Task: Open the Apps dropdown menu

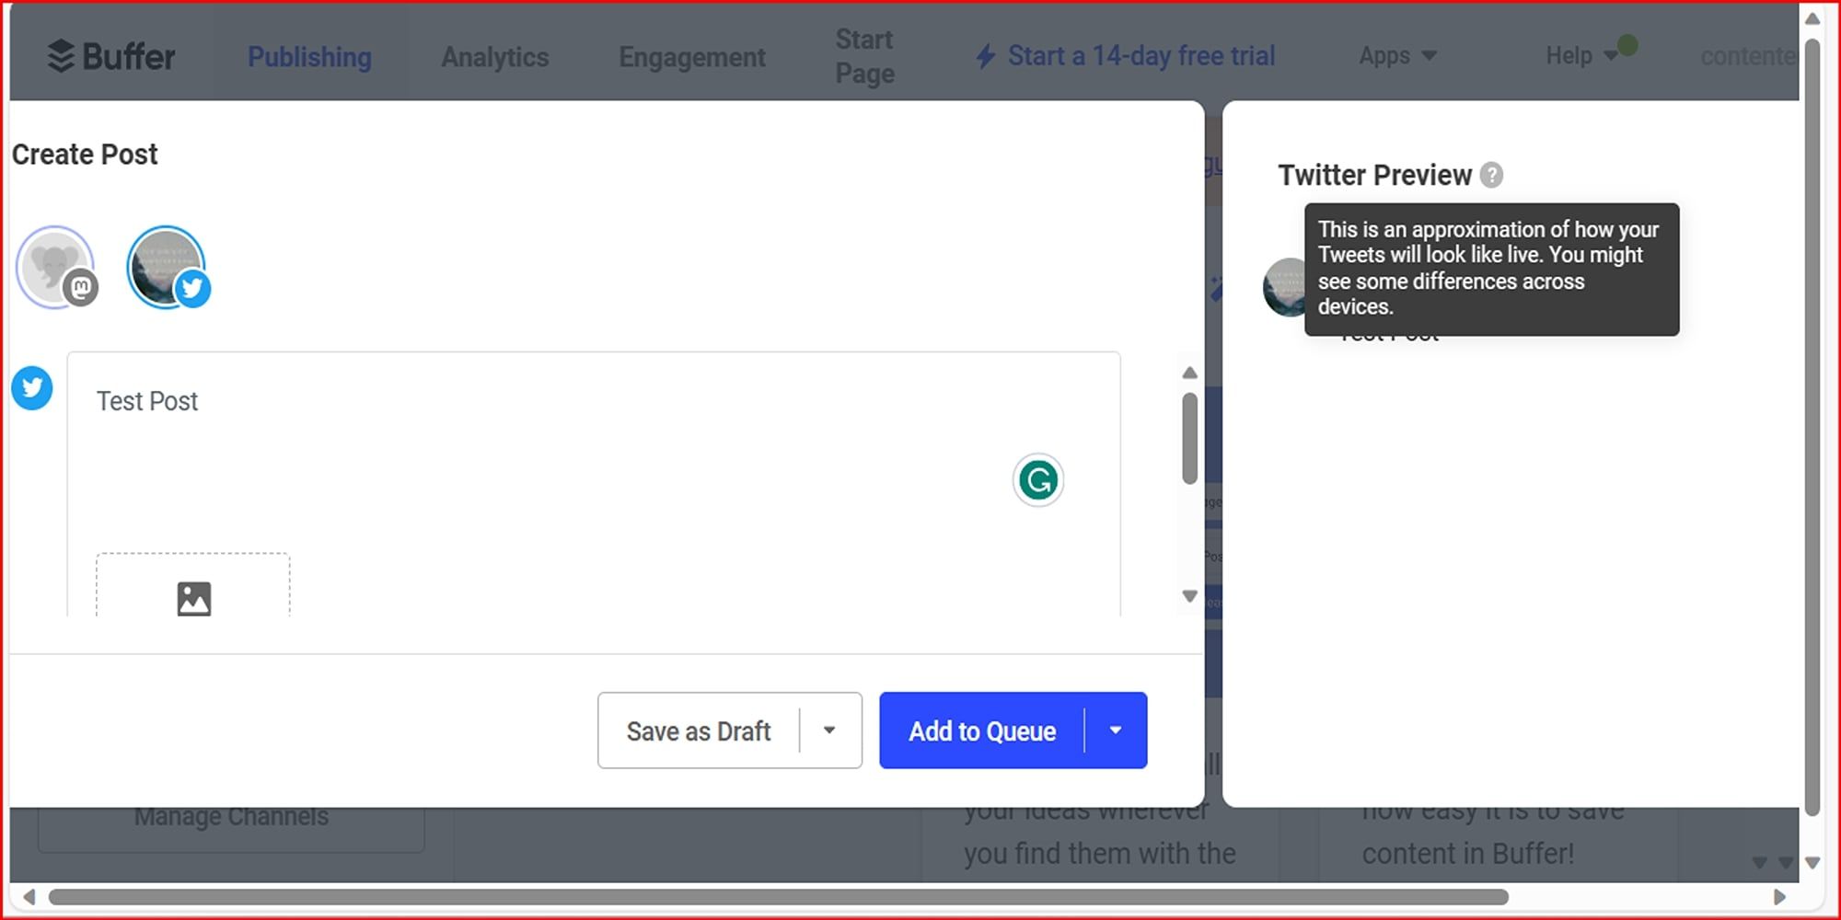Action: click(x=1396, y=56)
